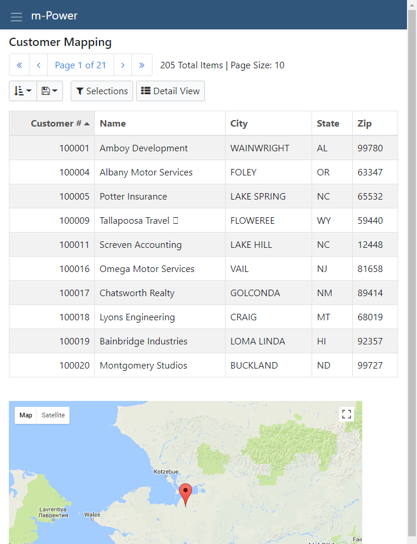Click the state cell MT
Image resolution: width=417 pixels, height=544 pixels.
click(x=332, y=317)
